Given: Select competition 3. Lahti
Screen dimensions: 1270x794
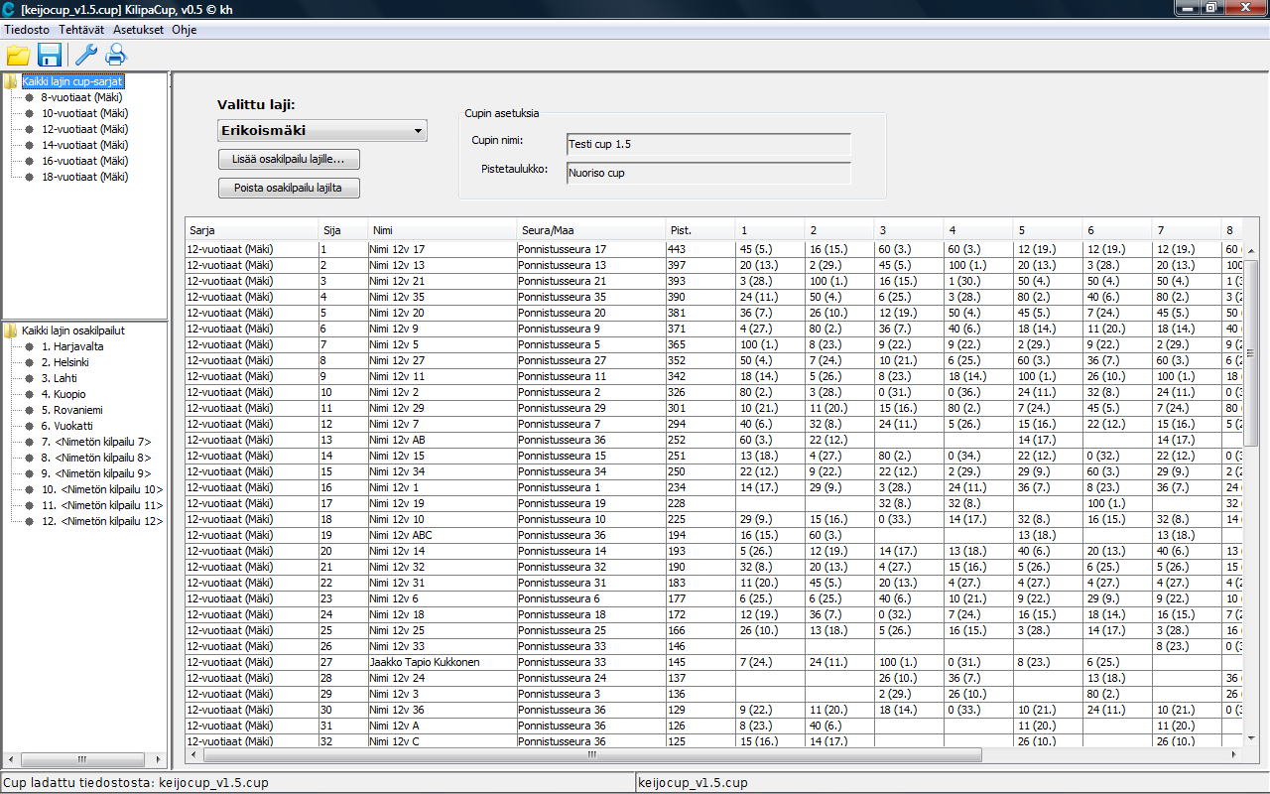Looking at the screenshot, I should 60,378.
